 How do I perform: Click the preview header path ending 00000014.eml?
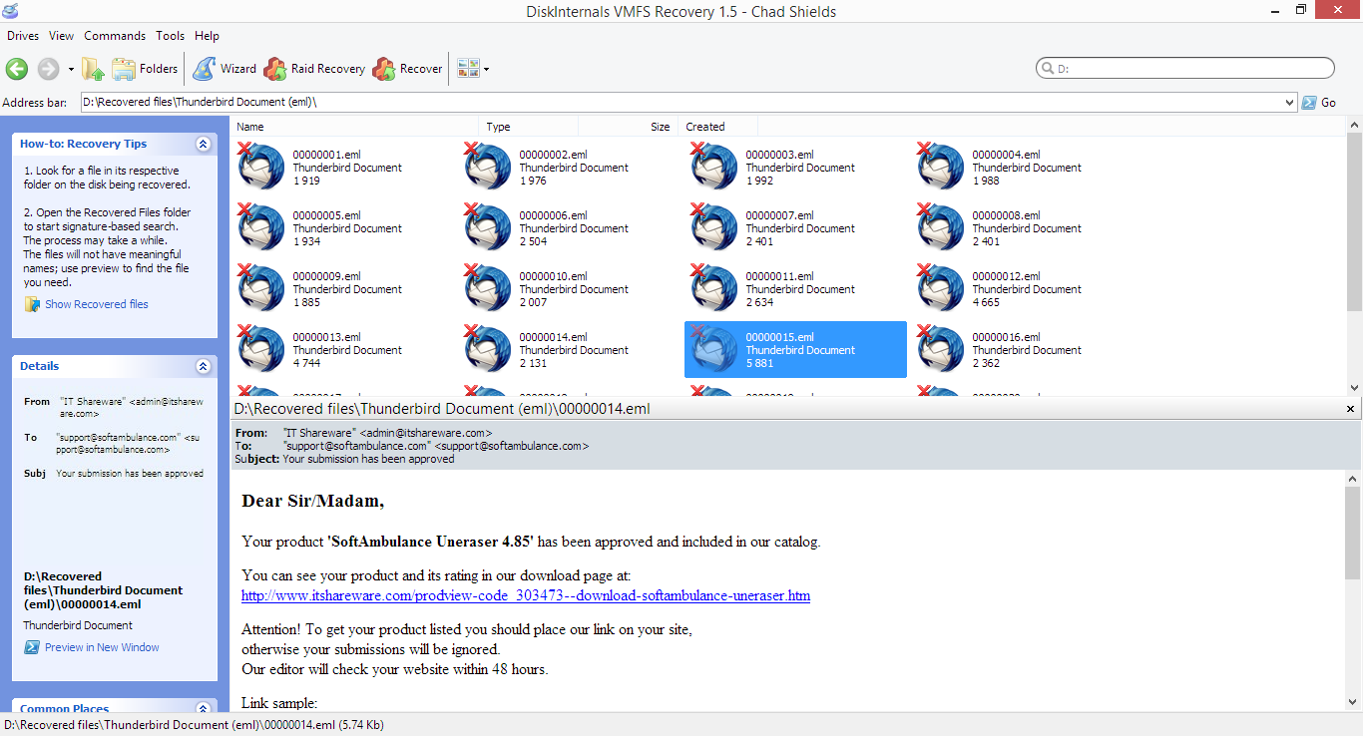click(442, 409)
